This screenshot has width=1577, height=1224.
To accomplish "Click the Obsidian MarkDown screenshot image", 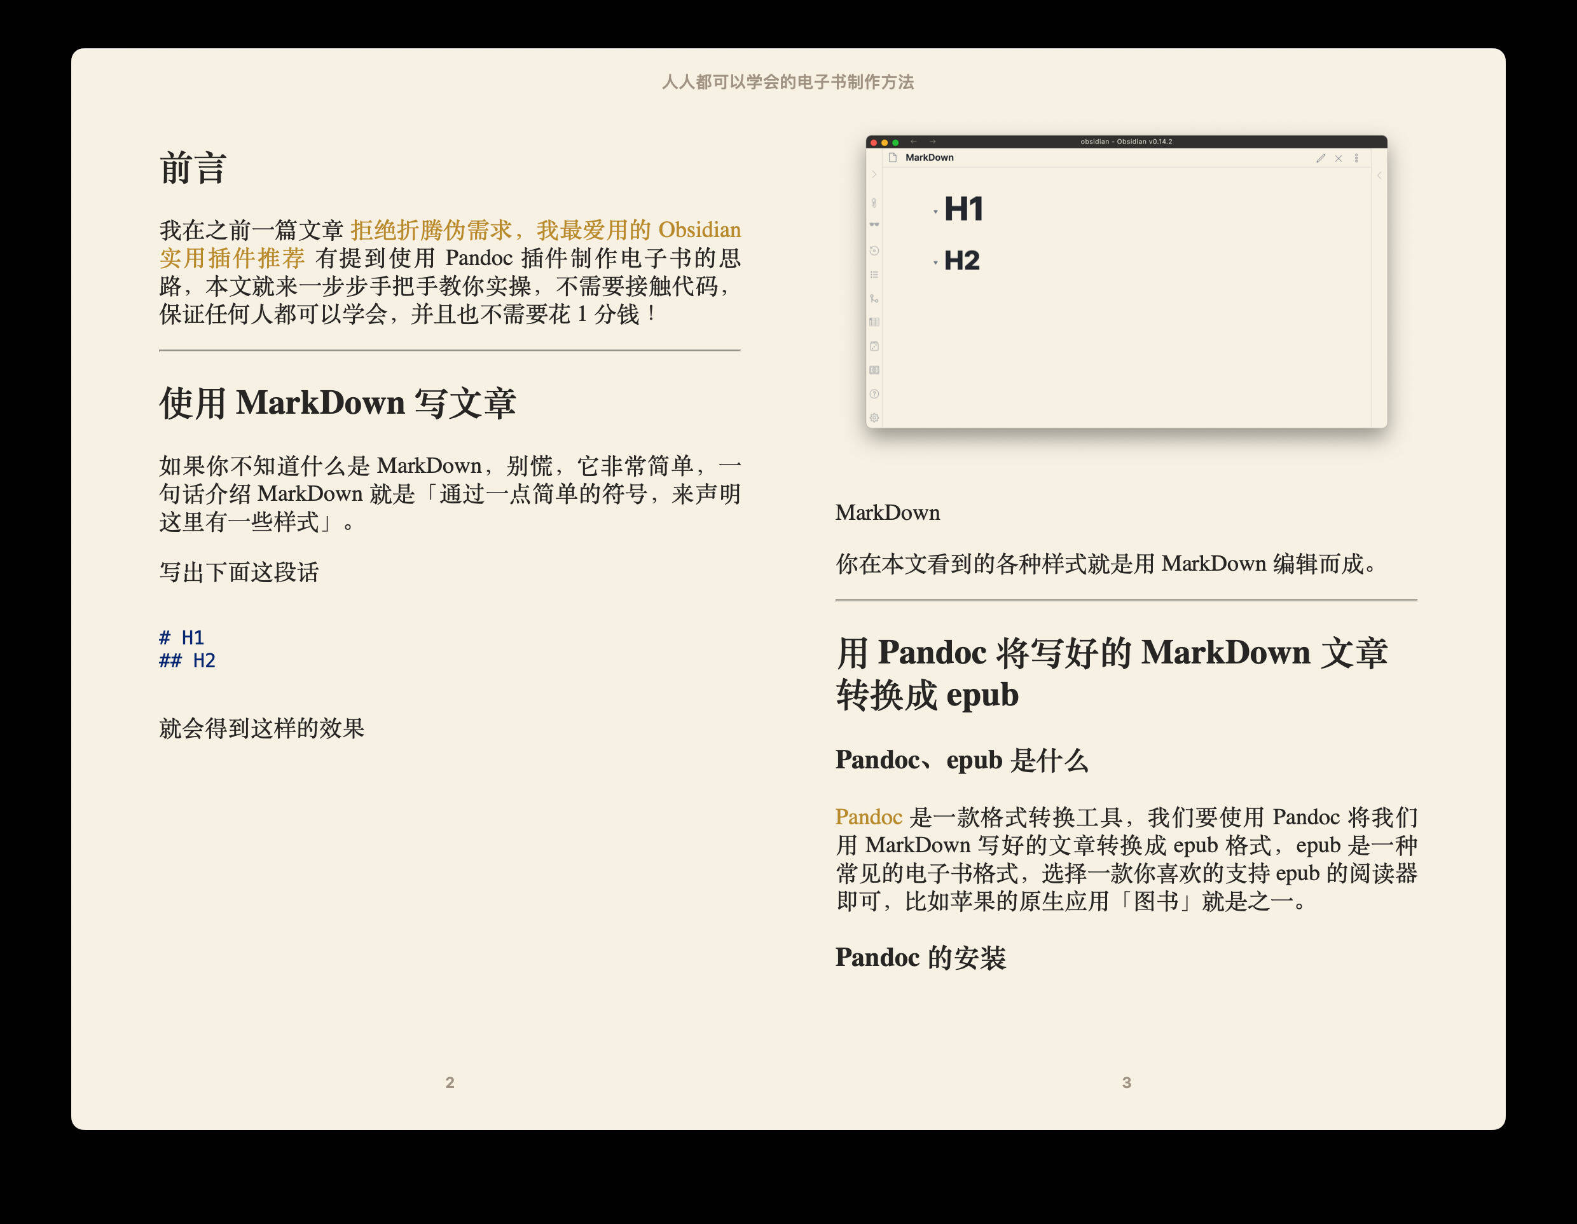I will [1126, 282].
